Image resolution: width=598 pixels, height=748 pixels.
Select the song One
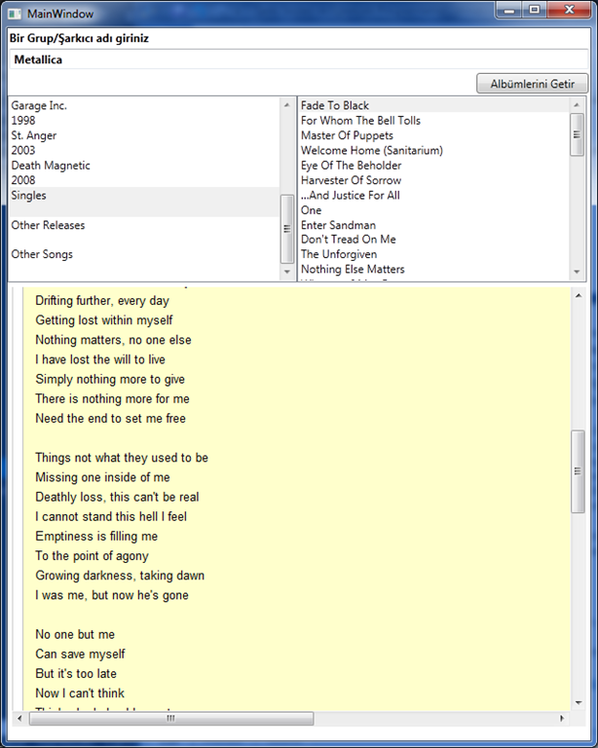tap(311, 210)
